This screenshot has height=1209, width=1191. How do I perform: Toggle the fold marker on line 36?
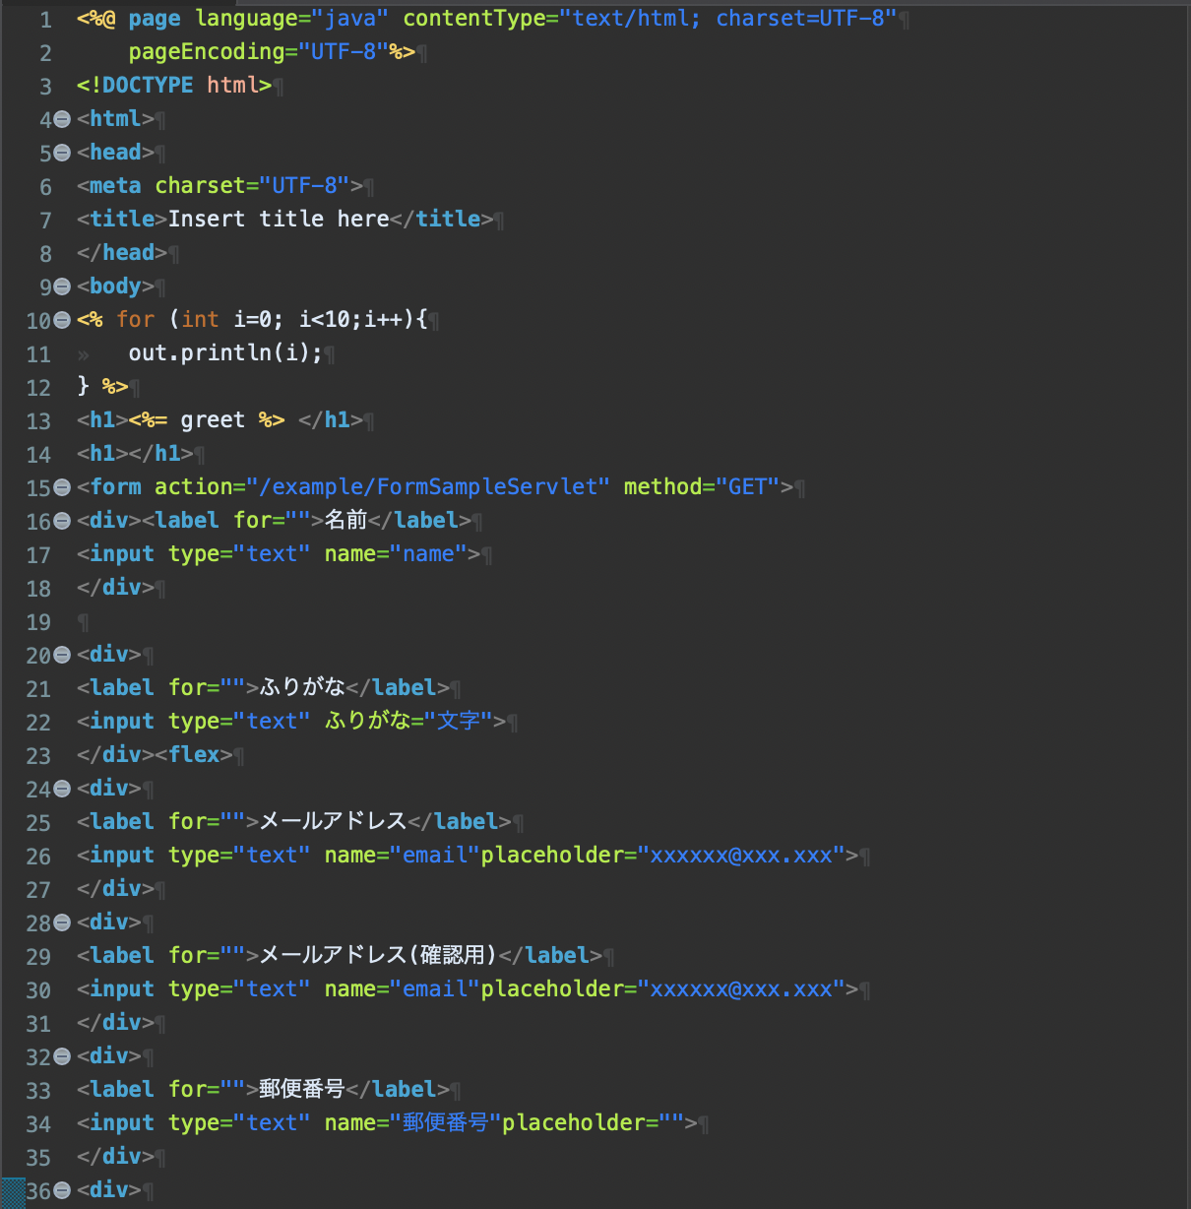pos(62,1190)
